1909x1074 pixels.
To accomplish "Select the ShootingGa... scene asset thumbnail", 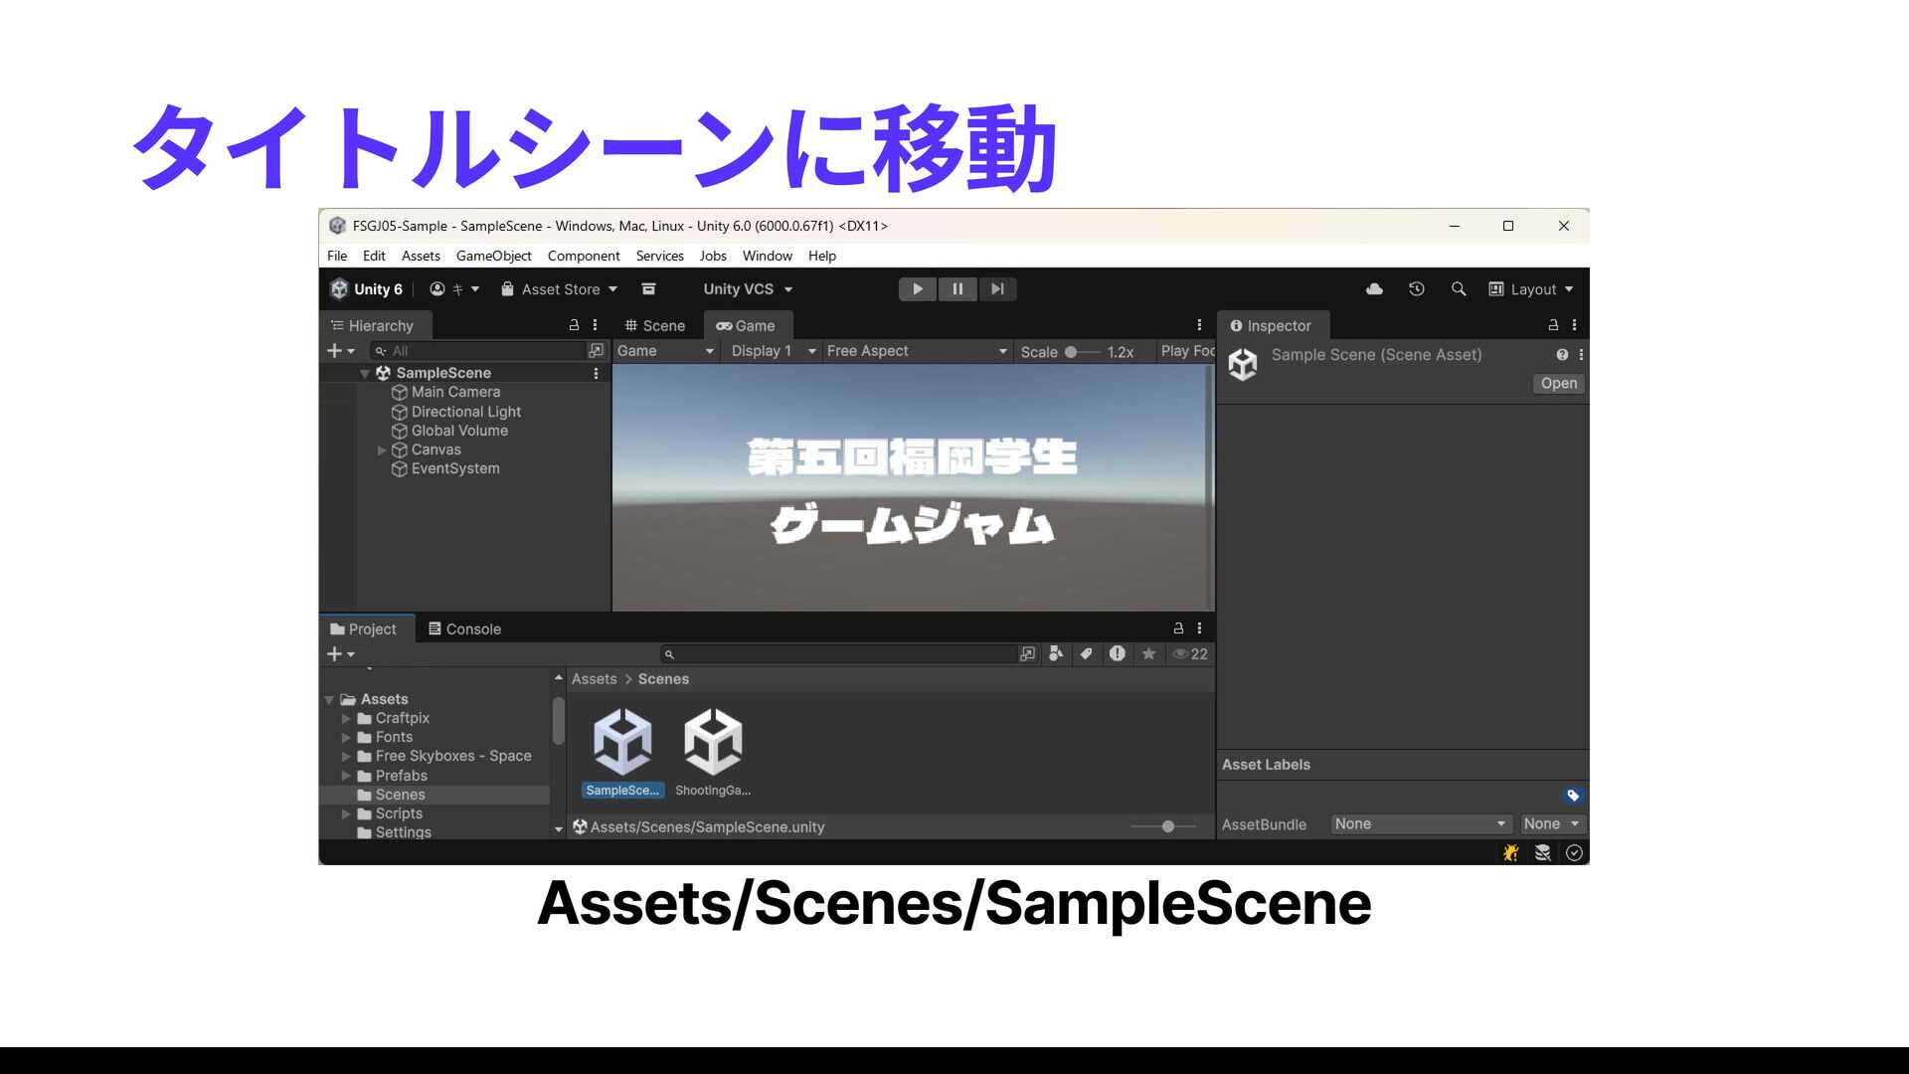I will [712, 743].
